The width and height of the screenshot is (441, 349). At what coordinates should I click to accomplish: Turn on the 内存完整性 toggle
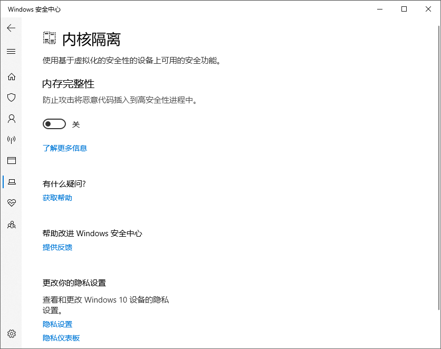point(54,124)
